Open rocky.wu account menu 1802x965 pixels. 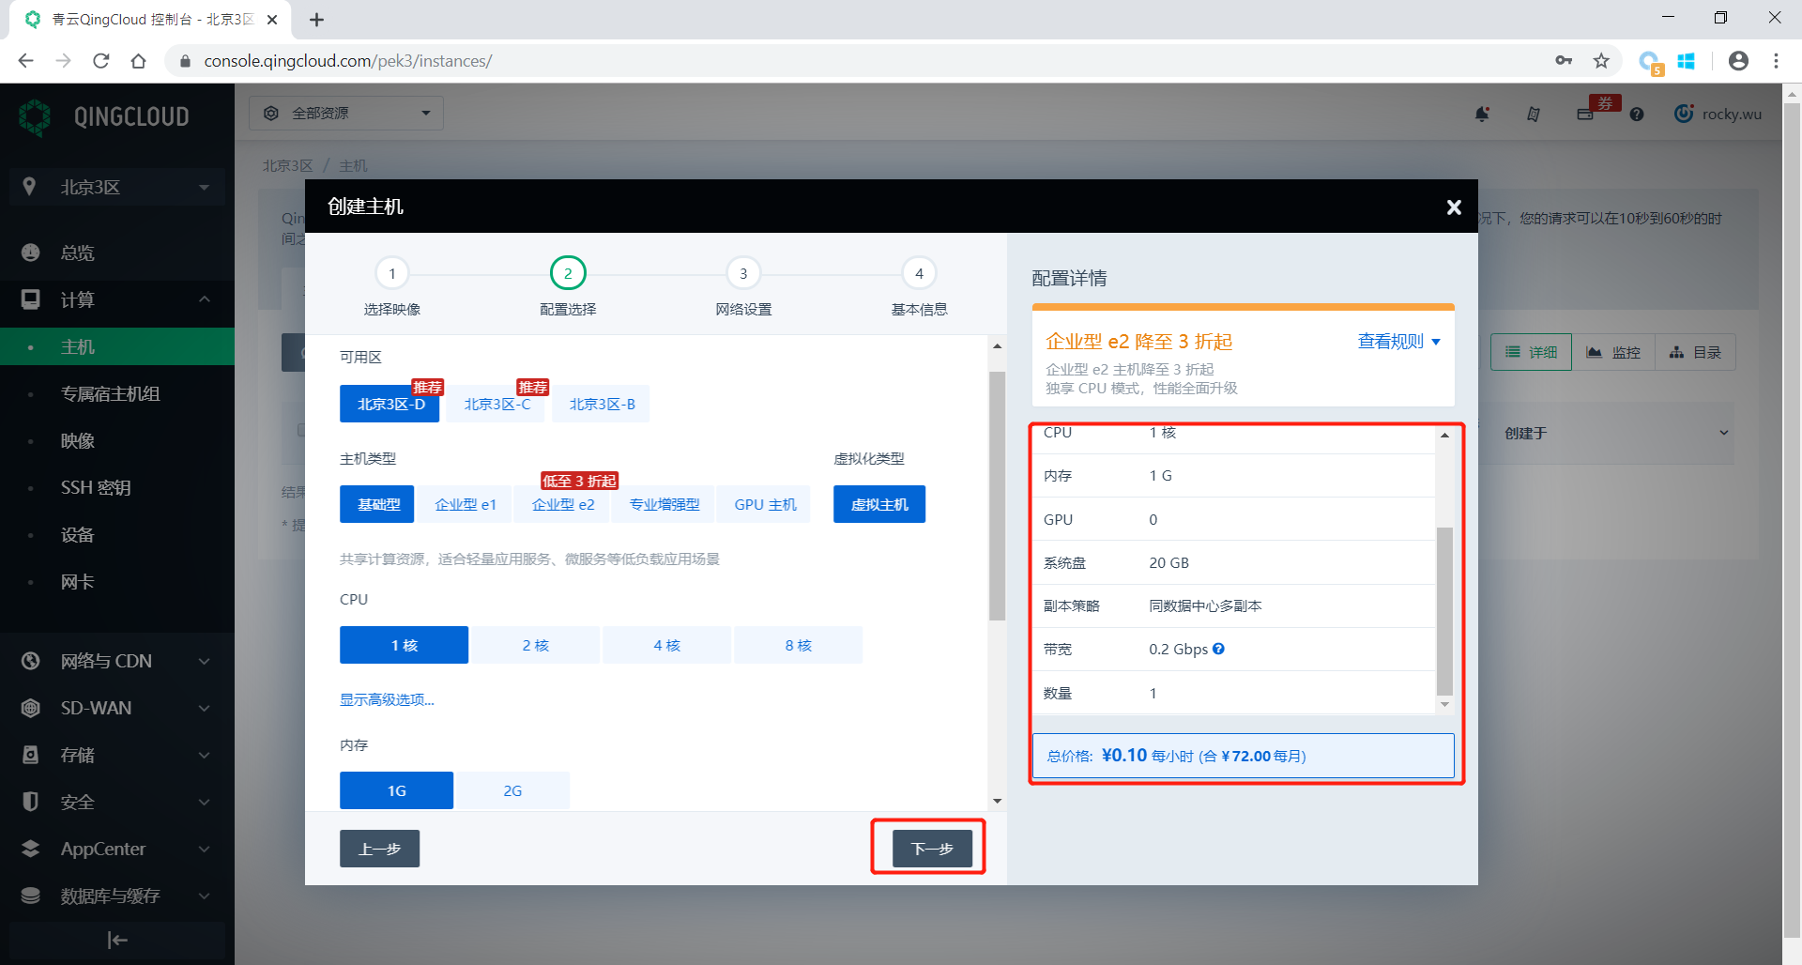1718,114
